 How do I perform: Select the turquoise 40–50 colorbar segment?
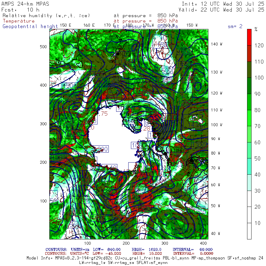tap(249, 166)
